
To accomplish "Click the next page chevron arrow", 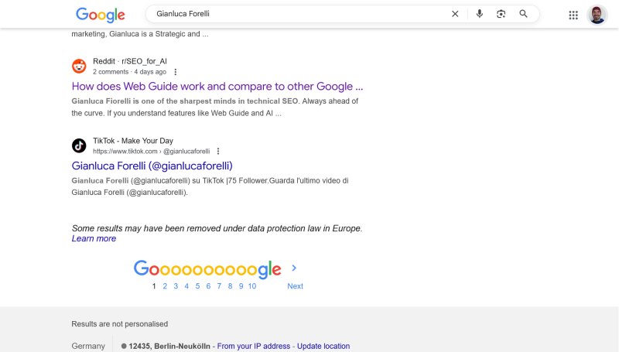I will click(x=294, y=268).
